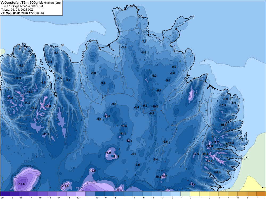Click the darkest purple legend swatch between -20 and -19

pyautogui.click(x=5, y=194)
